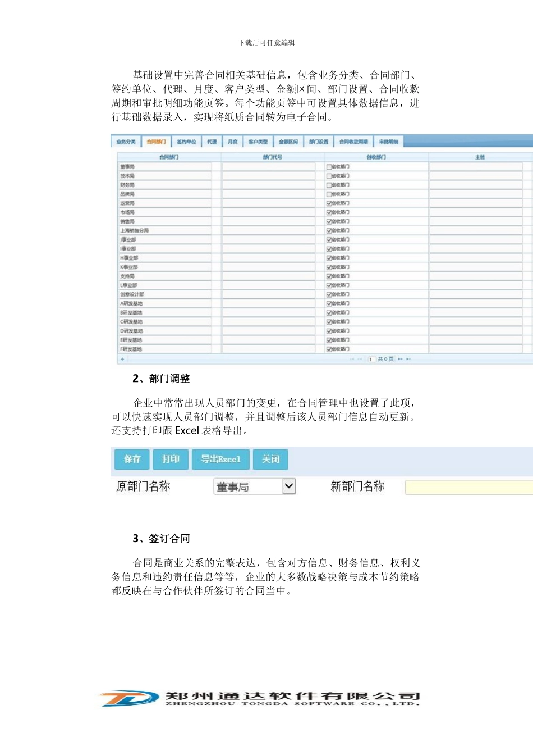533x755 pixels.
Task: Click the 关闭 button
Action: click(270, 459)
